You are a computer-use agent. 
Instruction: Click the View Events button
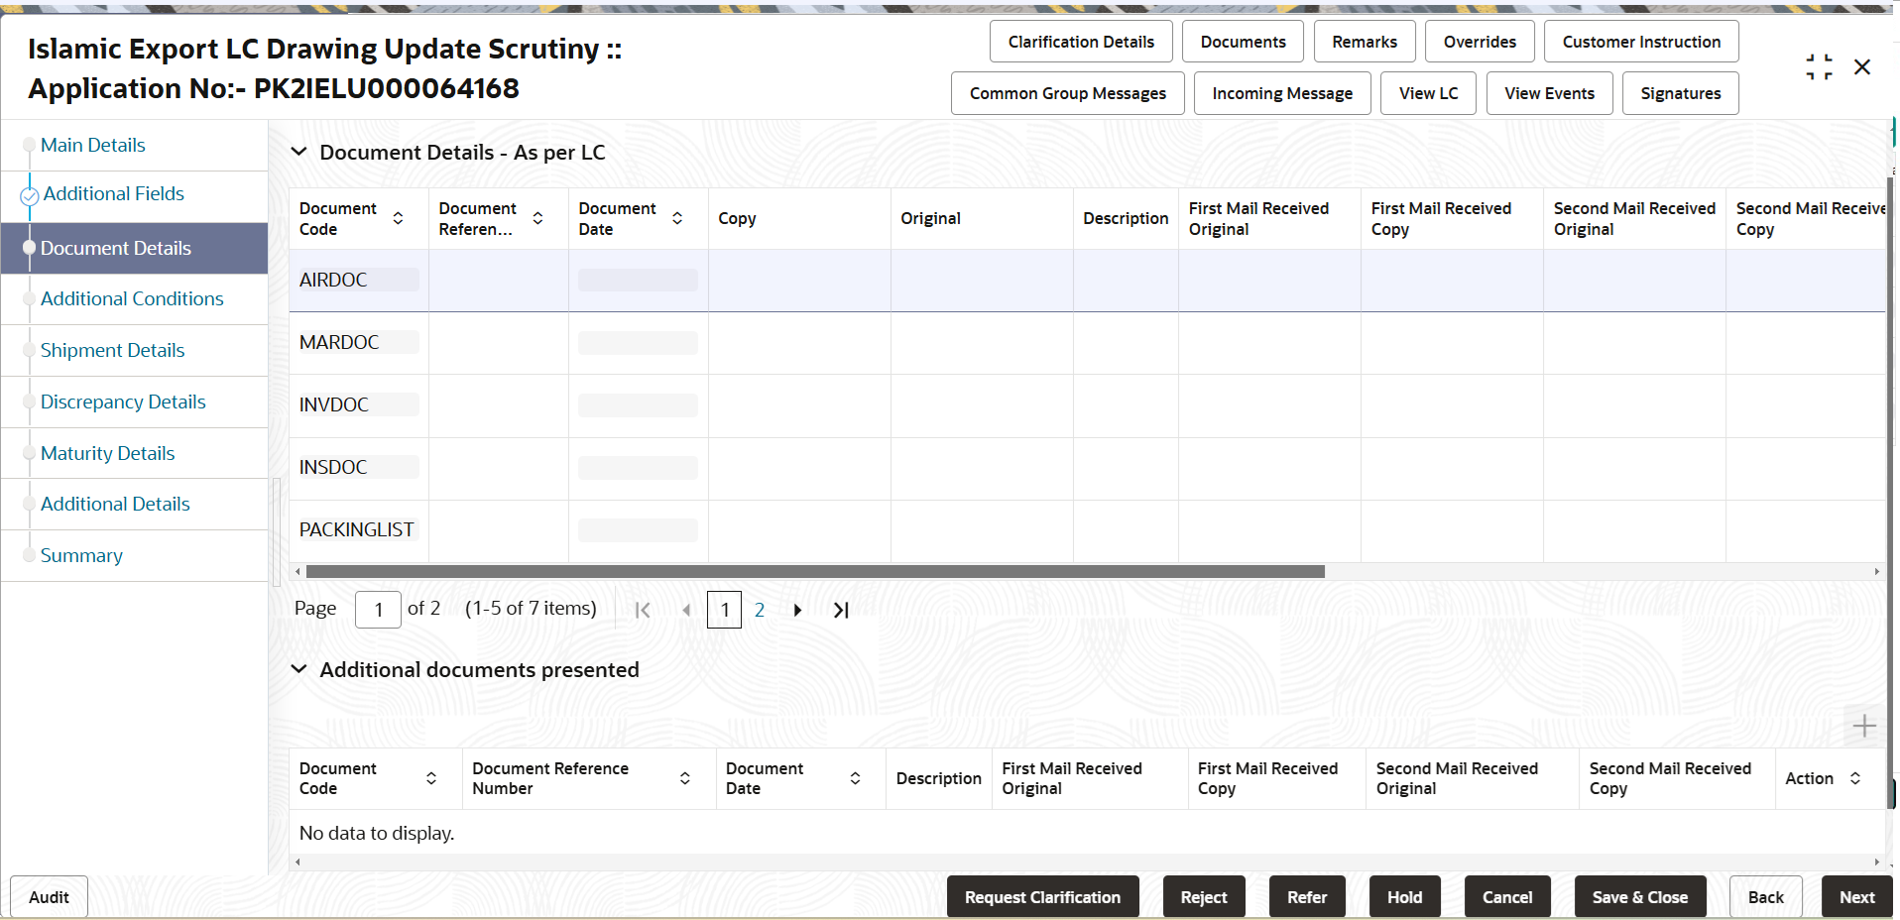pyautogui.click(x=1549, y=93)
